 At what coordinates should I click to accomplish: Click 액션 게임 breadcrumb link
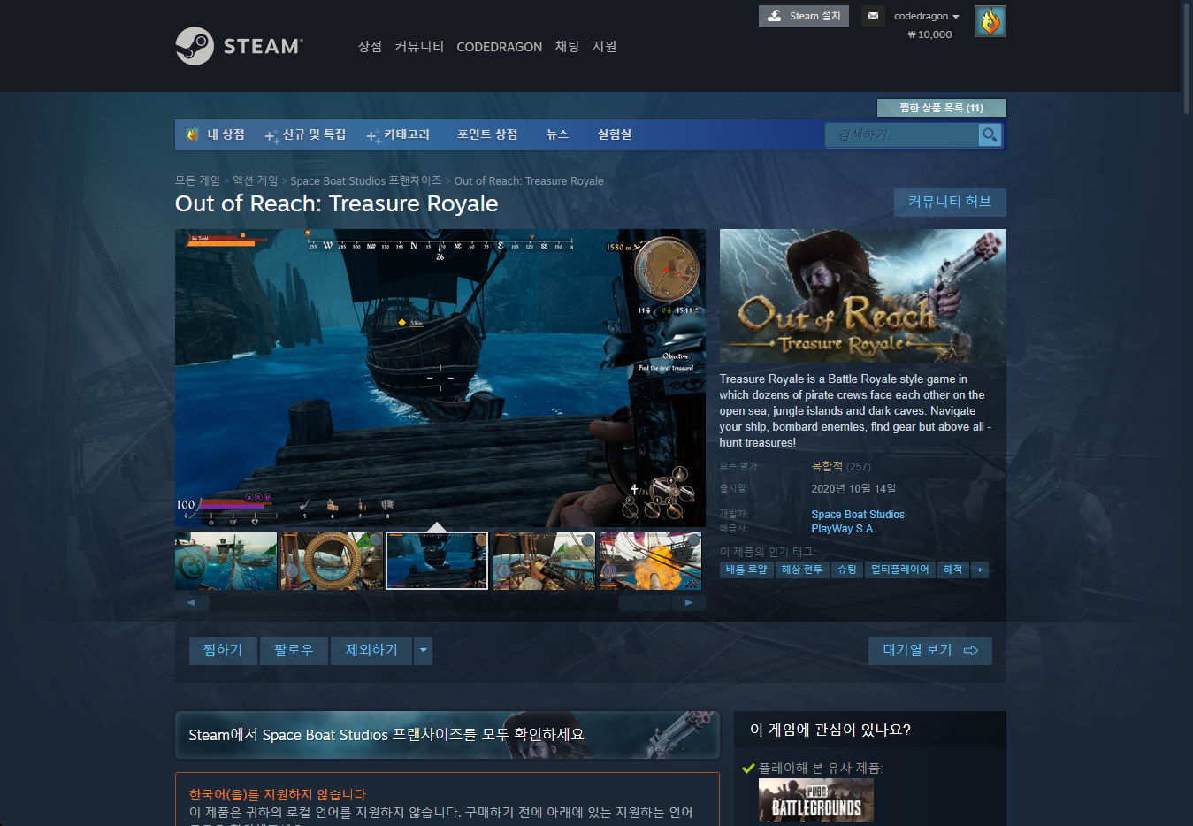point(256,180)
